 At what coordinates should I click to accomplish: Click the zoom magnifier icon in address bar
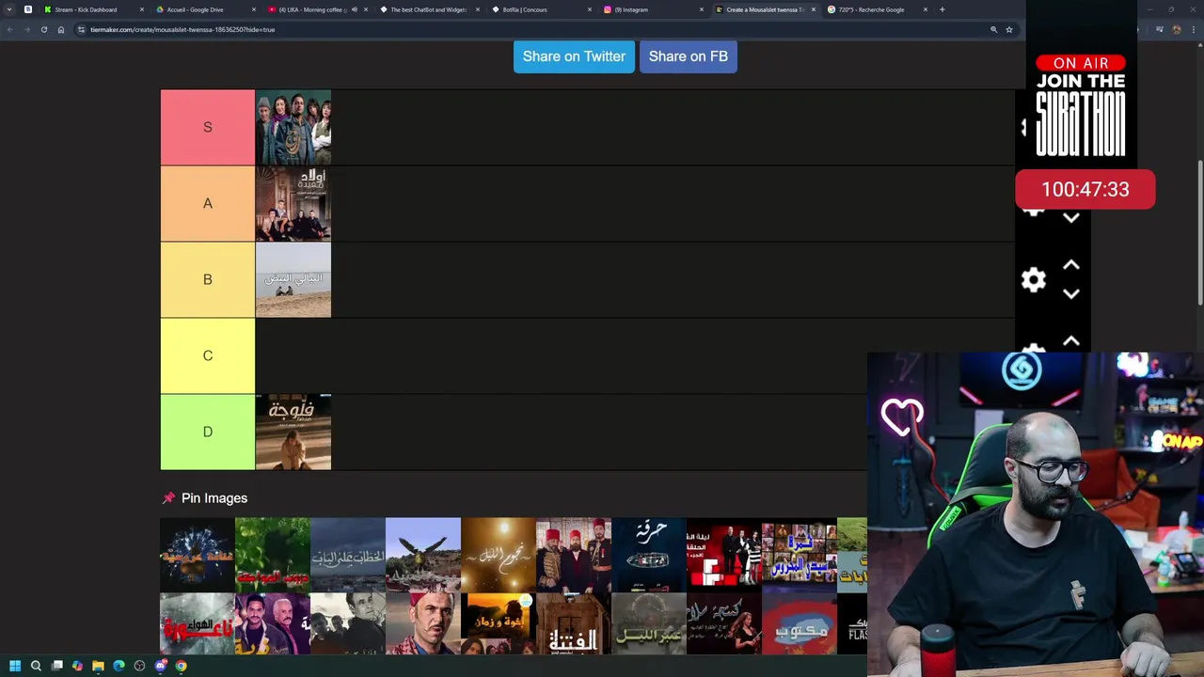pos(993,29)
